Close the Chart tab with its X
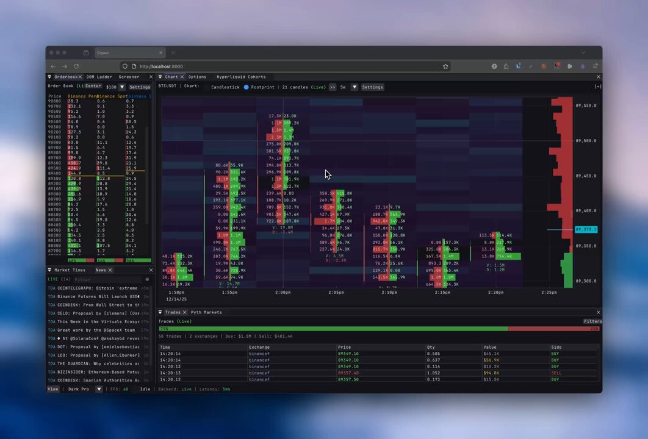 coord(182,77)
